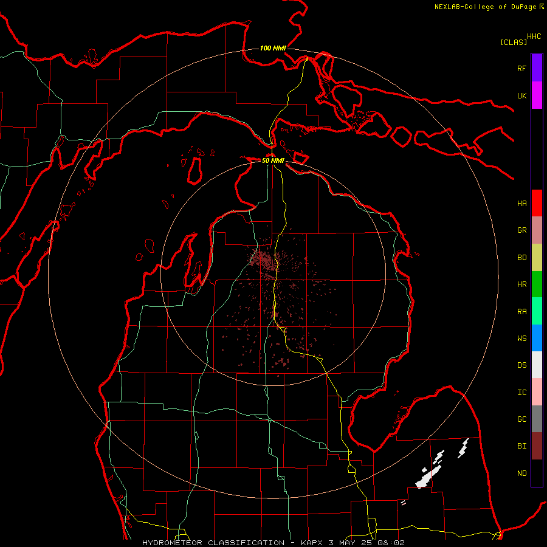
Task: Click the brown BI legend swatch
Action: [x=537, y=446]
